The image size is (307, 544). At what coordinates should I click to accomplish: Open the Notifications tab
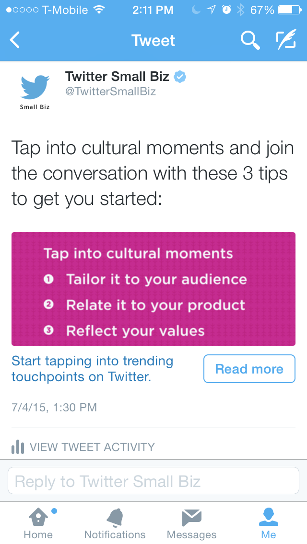[115, 523]
